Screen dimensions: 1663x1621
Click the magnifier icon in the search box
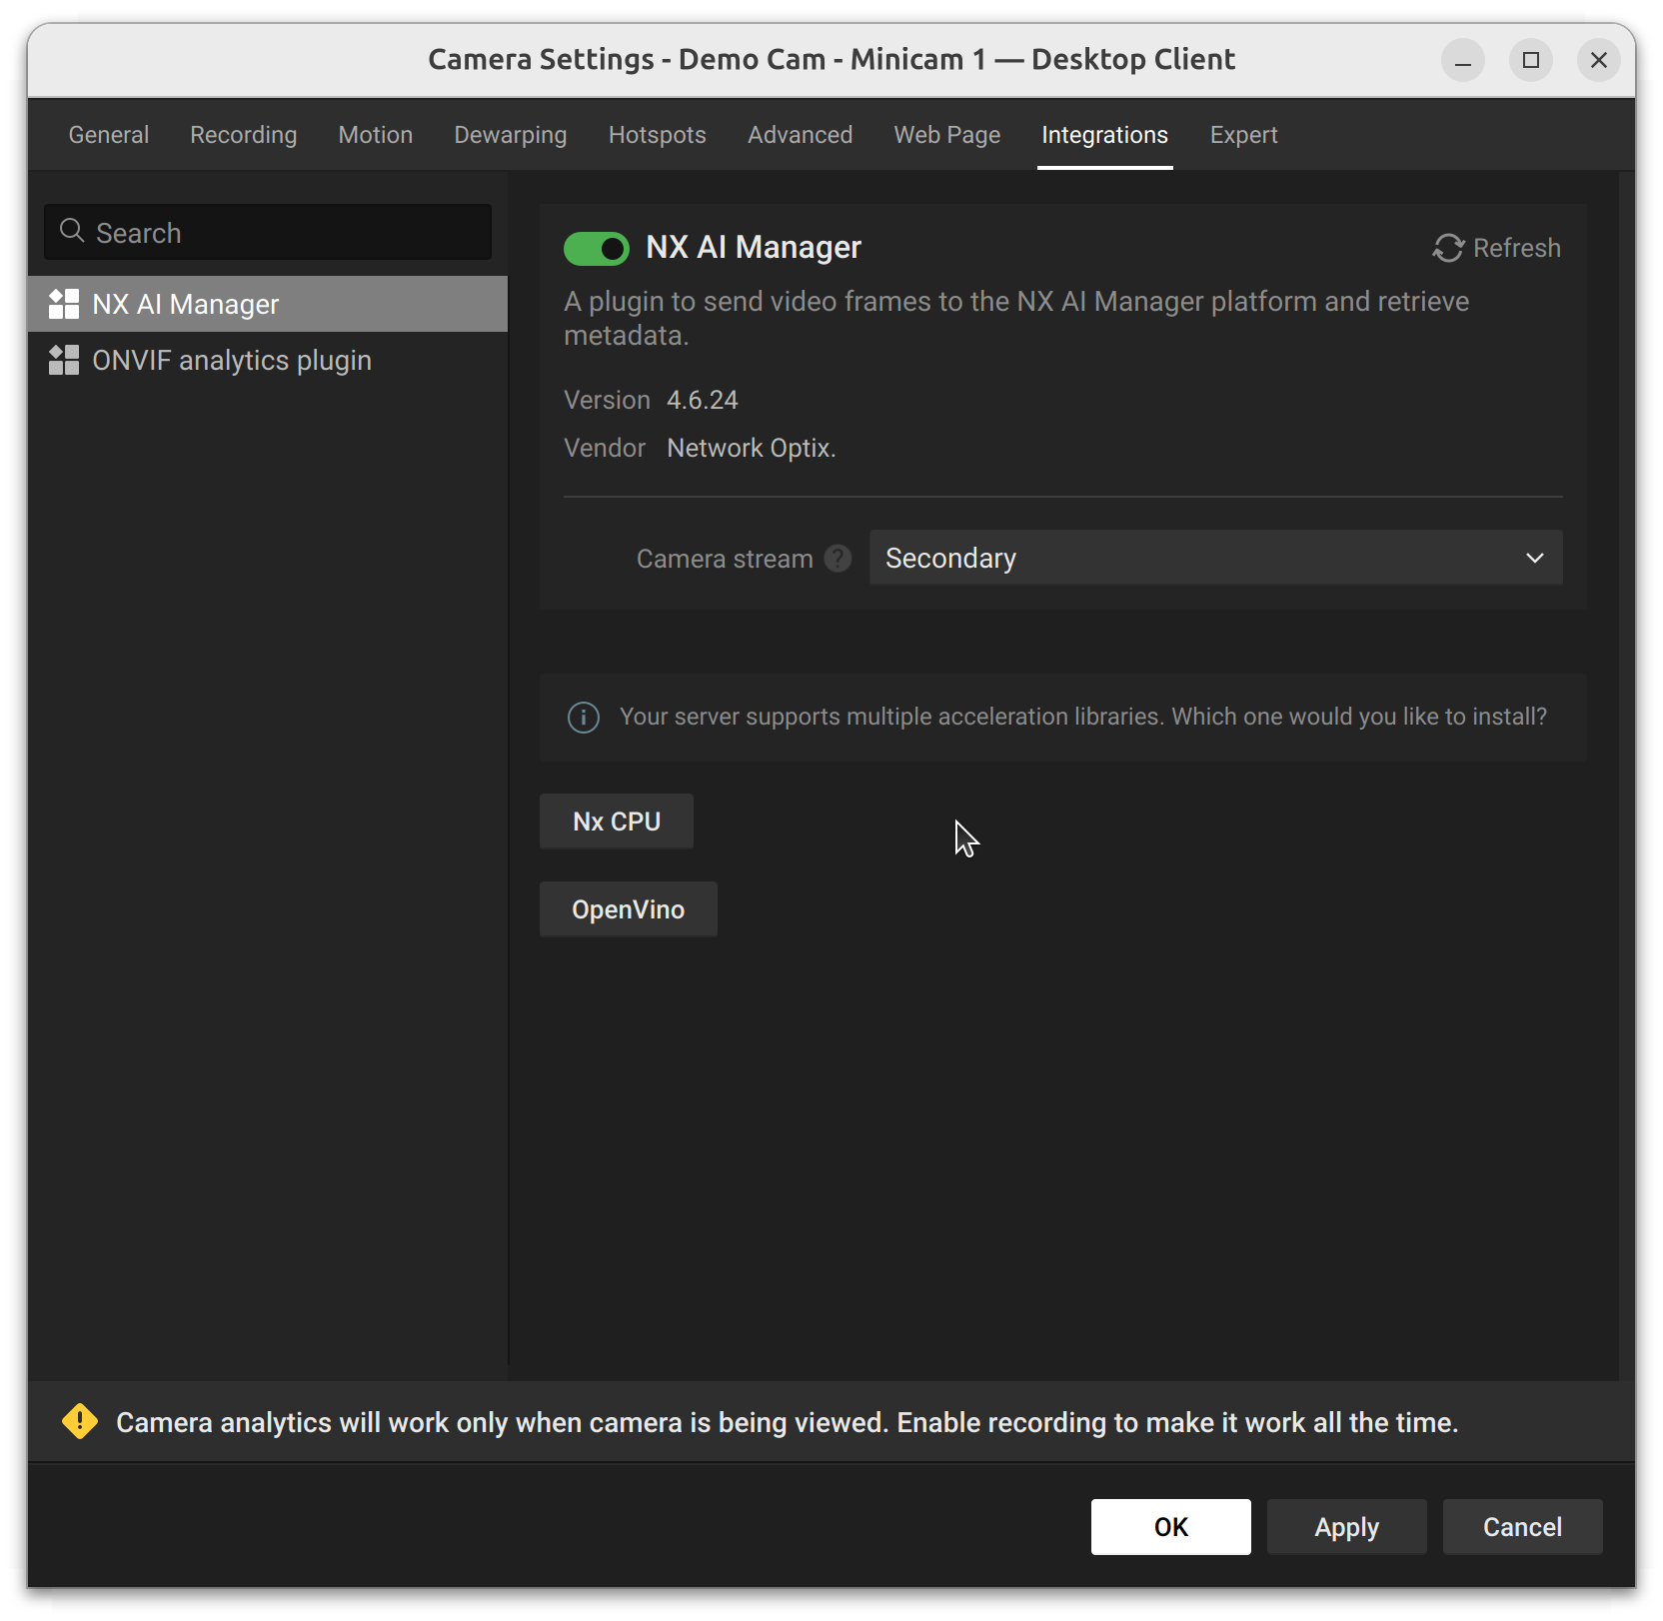72,232
